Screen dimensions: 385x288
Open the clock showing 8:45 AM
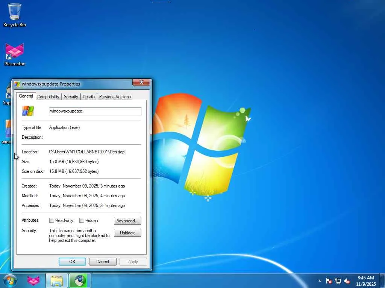tap(366, 278)
